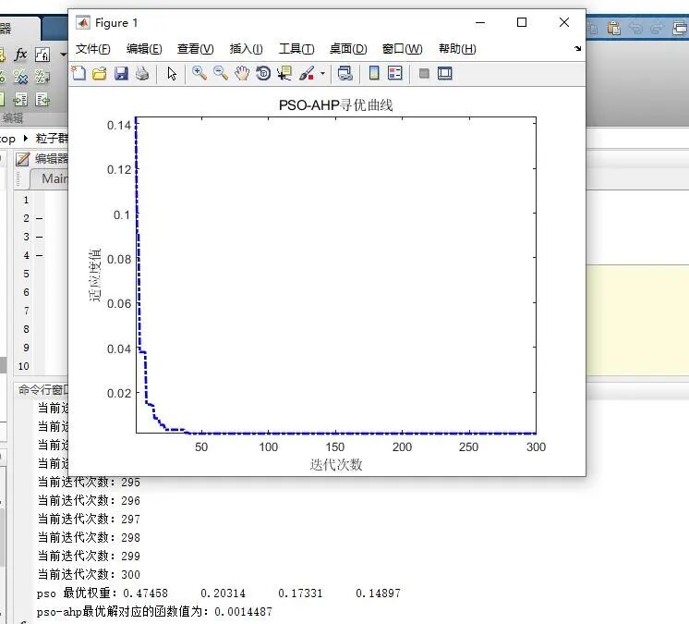Print the figure using the printer icon
The width and height of the screenshot is (689, 624).
pos(142,73)
